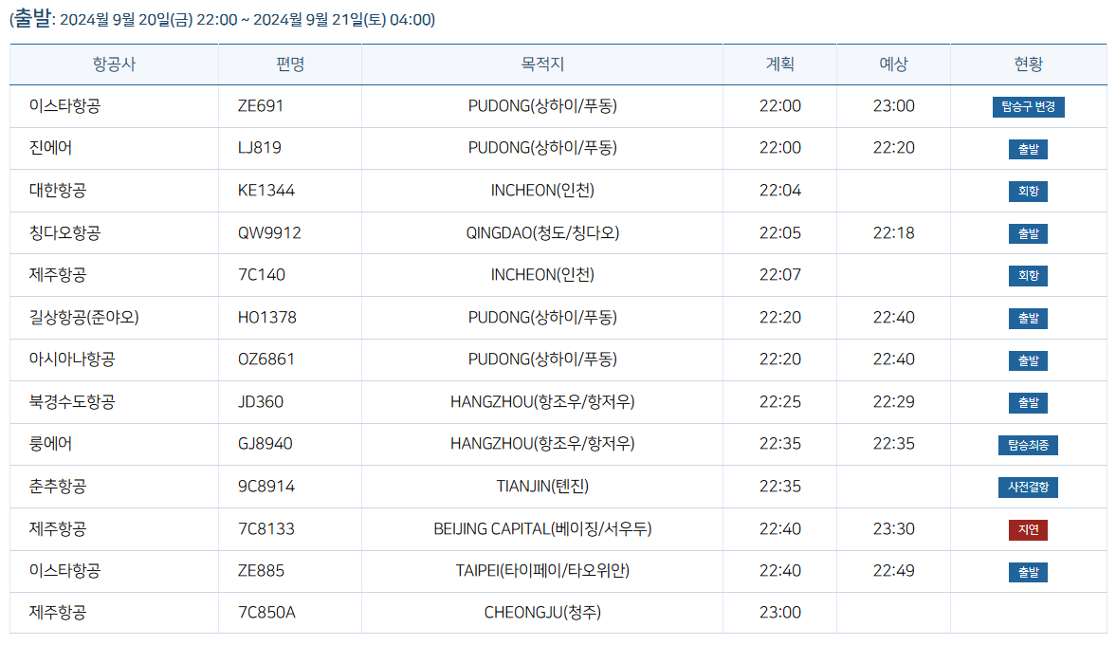Click destination CHEONGJU(청주)
Viewport: 1116px width, 645px height.
pos(542,613)
